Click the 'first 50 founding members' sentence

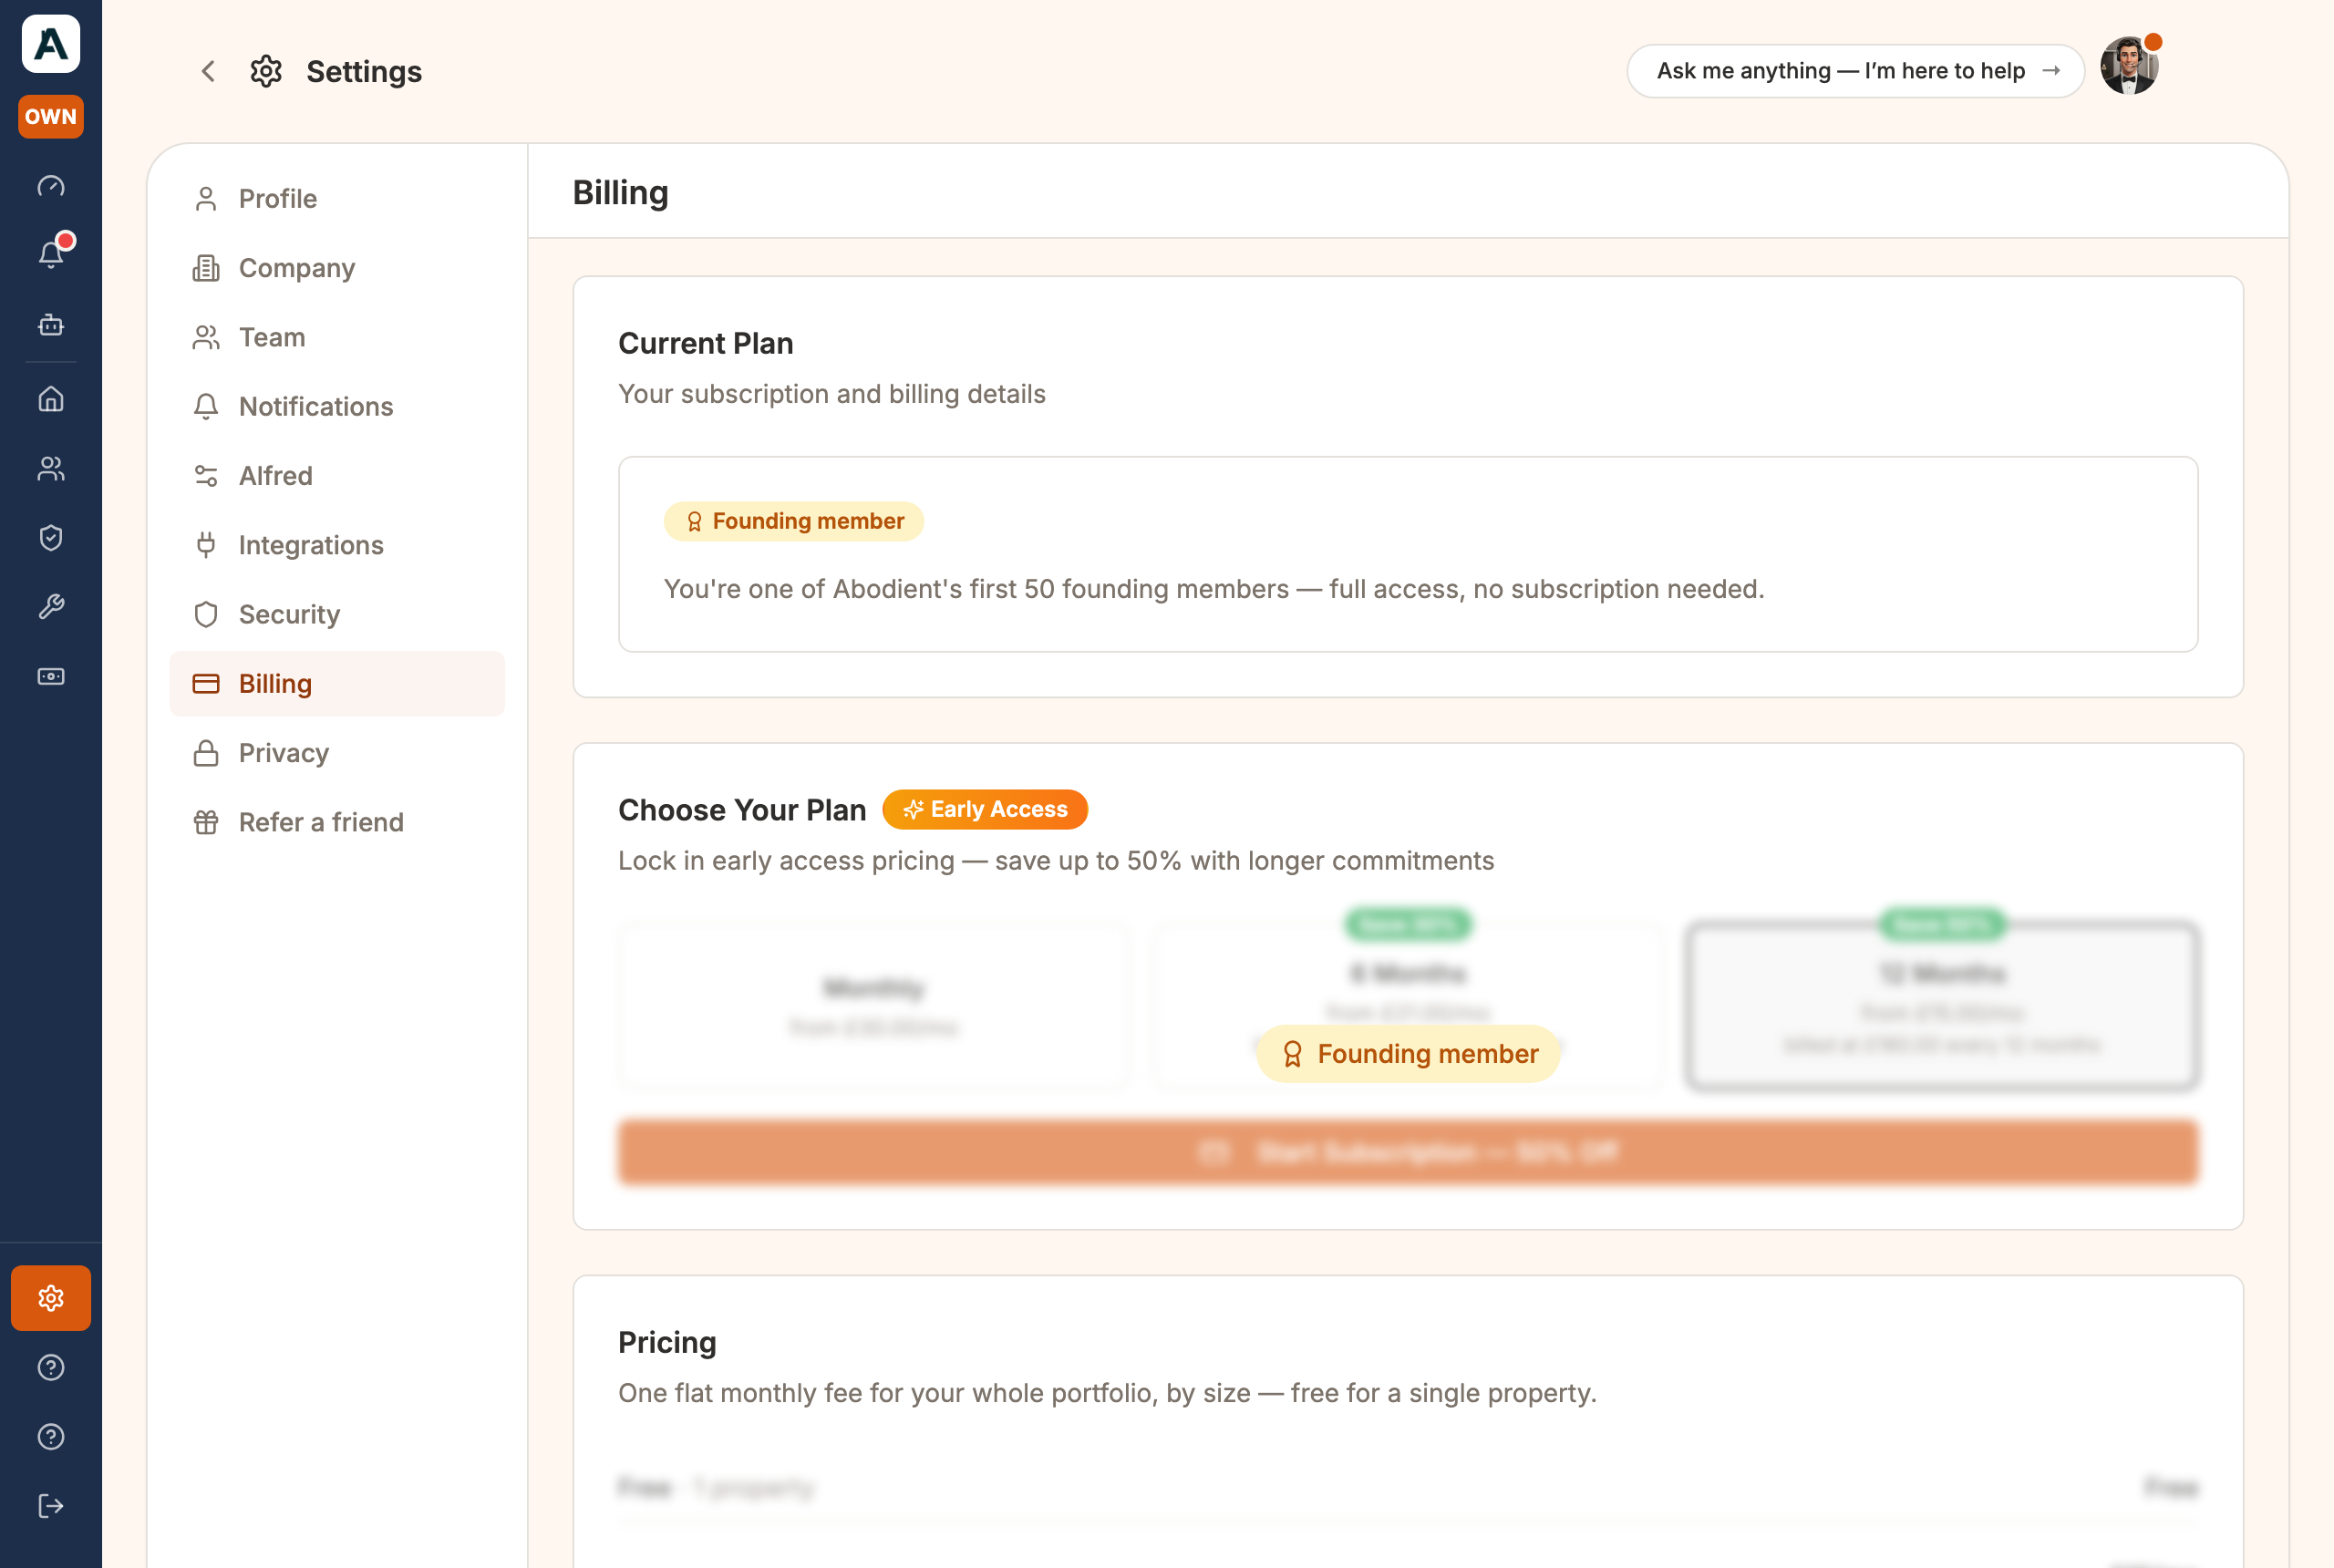click(x=1214, y=589)
